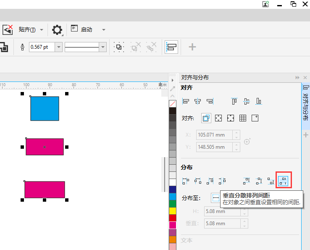Image resolution: width=310 pixels, height=250 pixels.
Task: Toggle align to page edge option
Action: coord(218,118)
